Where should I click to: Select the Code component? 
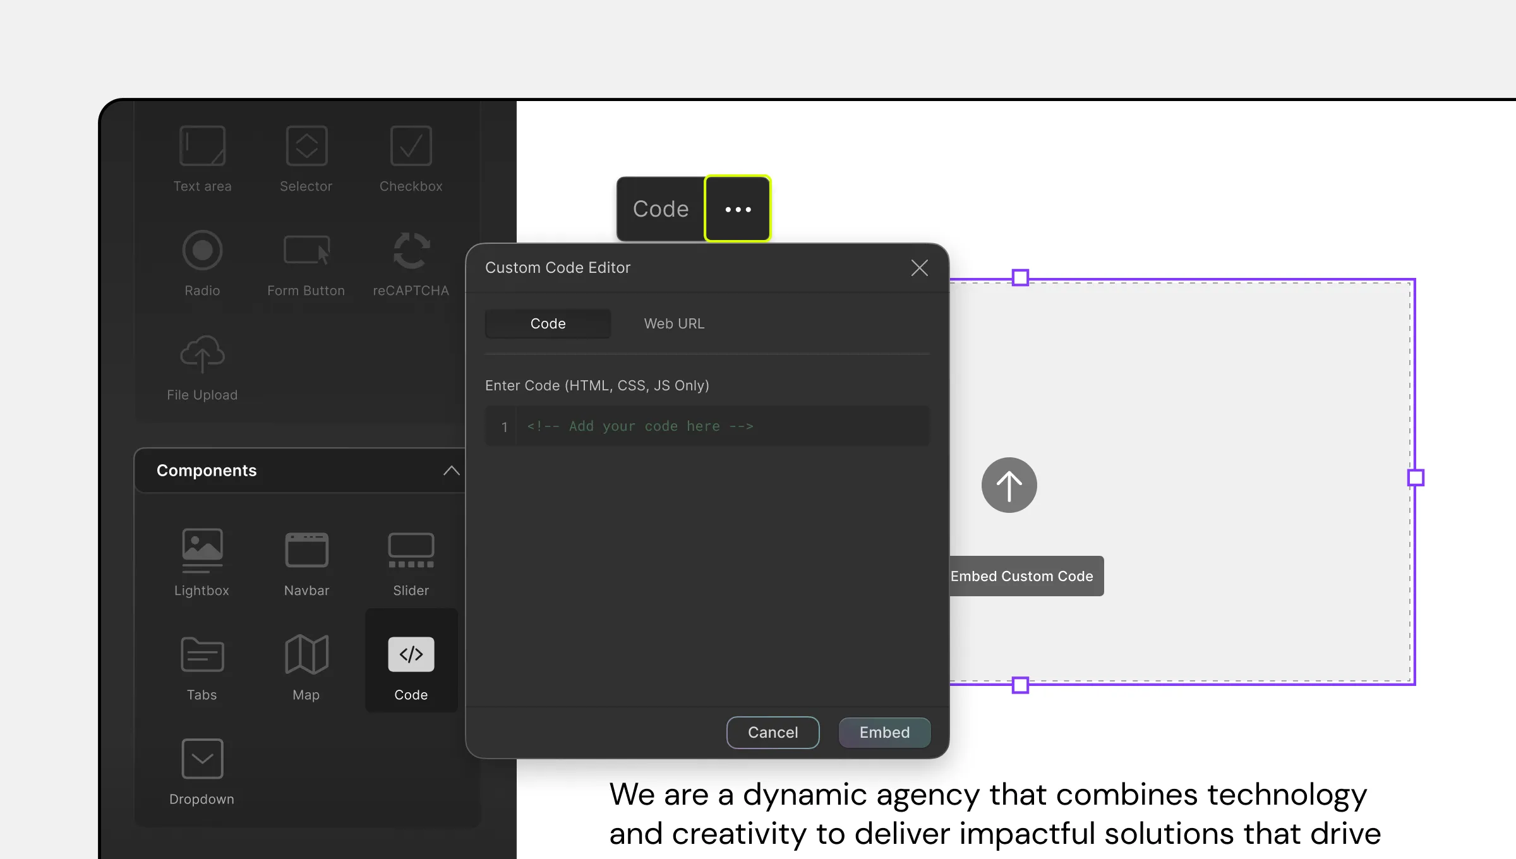pyautogui.click(x=411, y=661)
